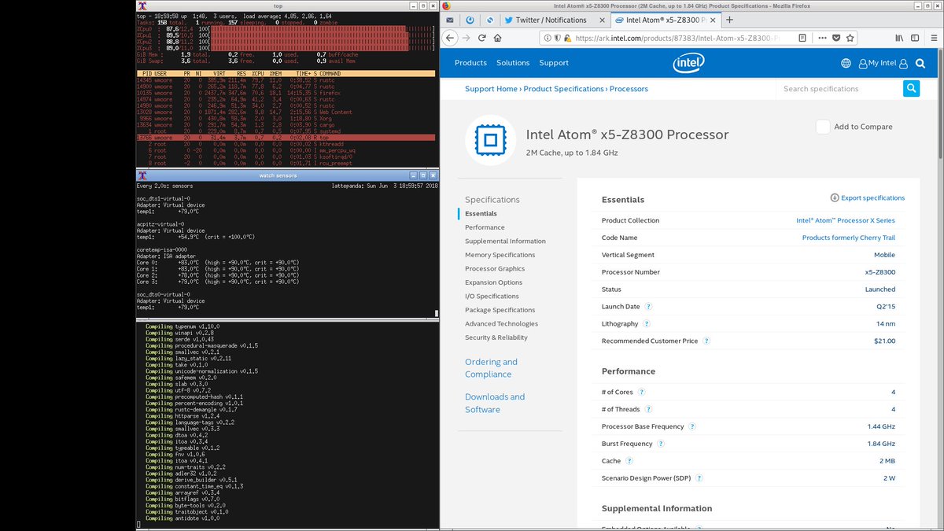Jump to Processor Graphics in sidebar
Screen dimensions: 944x531
[x=496, y=268]
